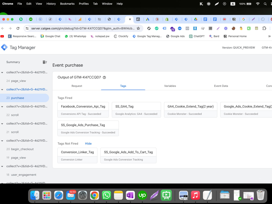Click the extension icon showing a 12 badge
This screenshot has width=272, height=204.
172,28
